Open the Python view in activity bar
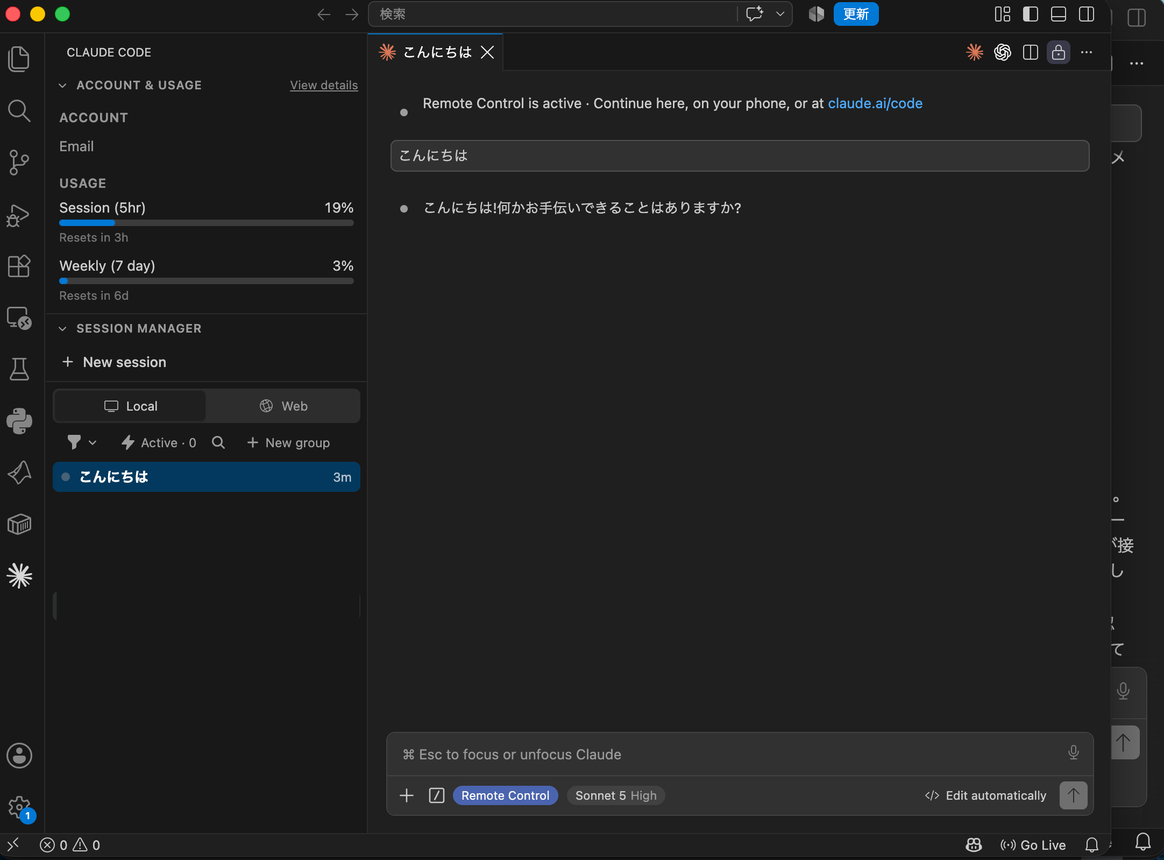This screenshot has height=860, width=1164. [19, 421]
